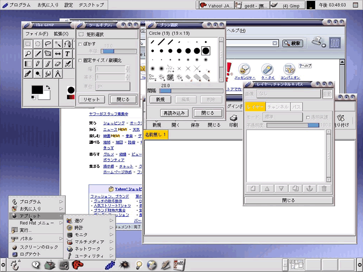Open the ファイル(F) menu in GIMP
Screen dimensions: 363x272
click(37, 34)
